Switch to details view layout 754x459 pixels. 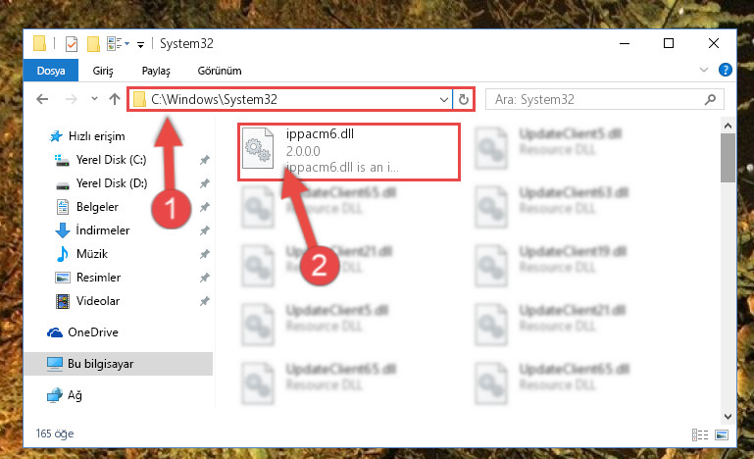700,434
